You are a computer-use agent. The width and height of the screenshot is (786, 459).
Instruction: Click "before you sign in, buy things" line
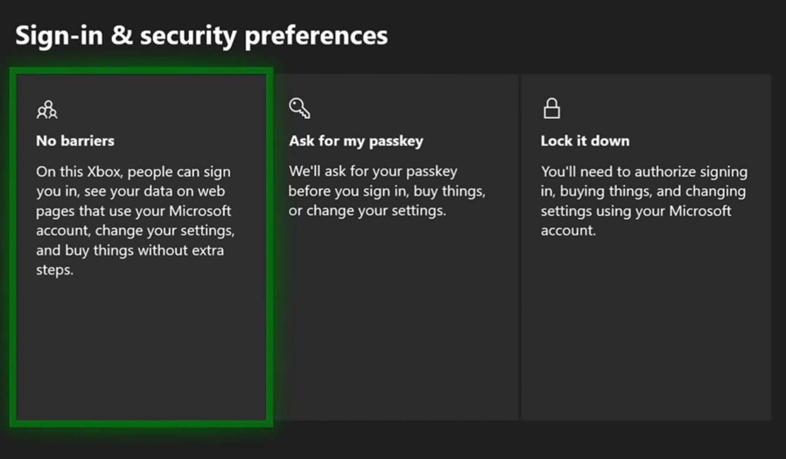(387, 191)
